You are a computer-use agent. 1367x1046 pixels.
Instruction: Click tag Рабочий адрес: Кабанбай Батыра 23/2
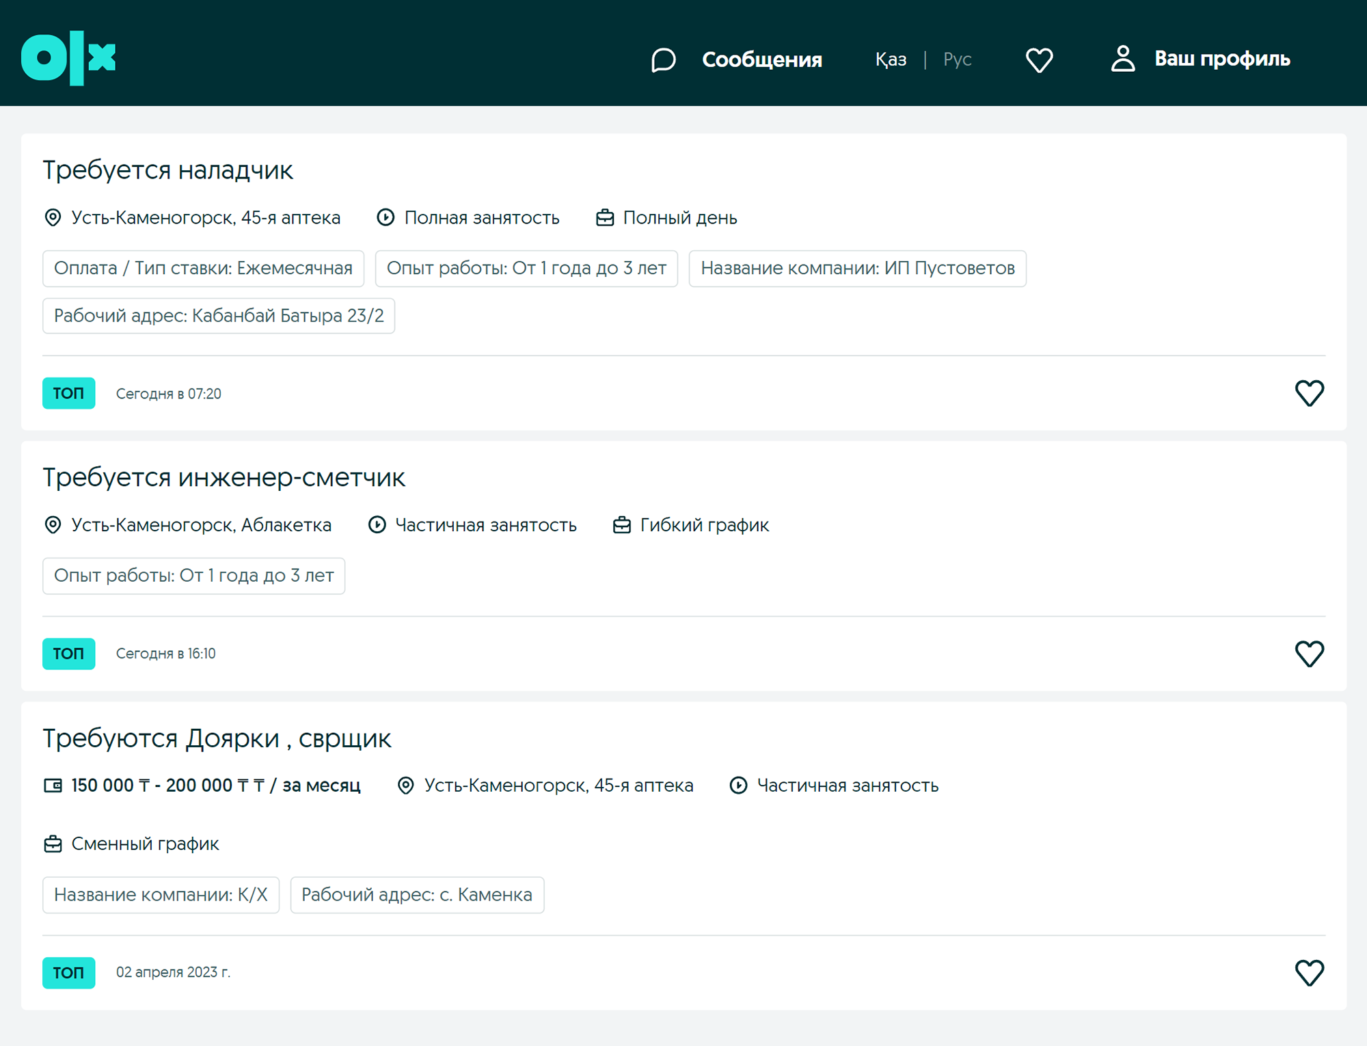click(219, 316)
